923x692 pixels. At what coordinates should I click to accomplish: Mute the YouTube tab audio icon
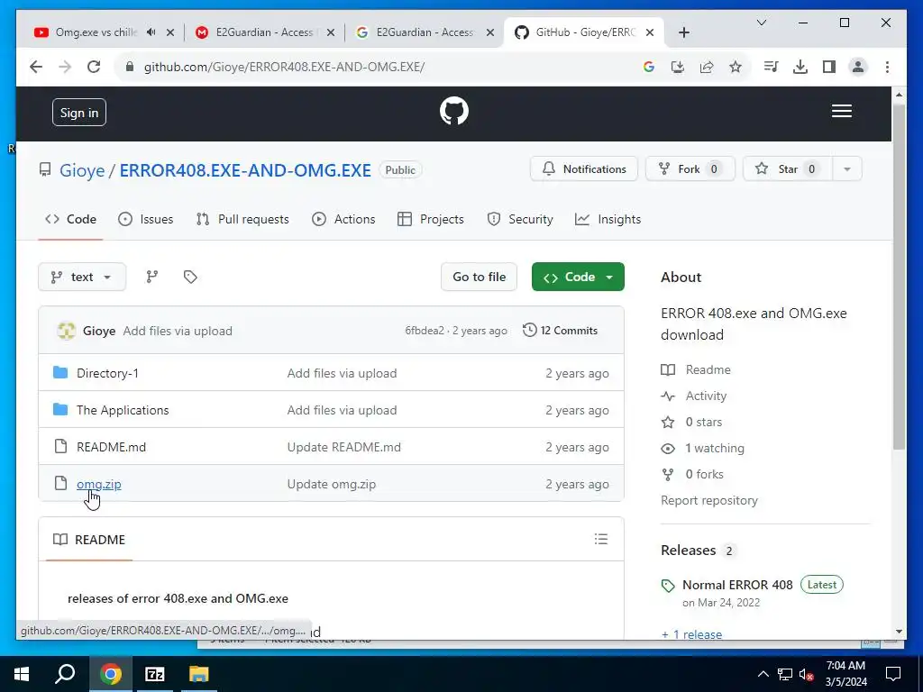[151, 32]
